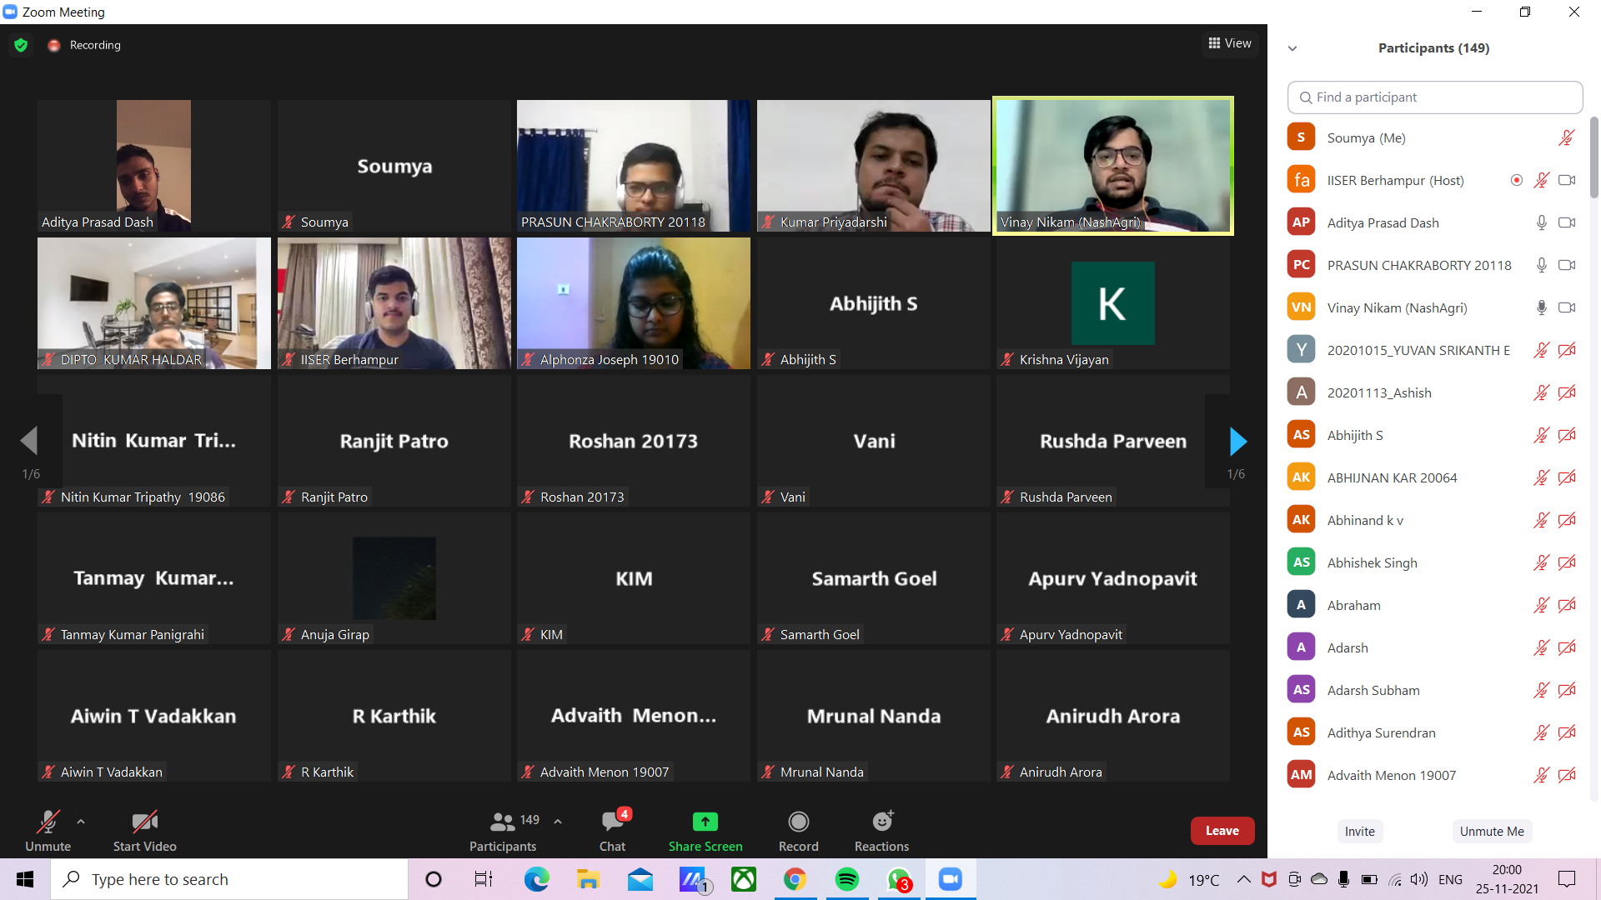Go to next gallery page arrow
Screen dimensions: 1601x900
point(1237,441)
